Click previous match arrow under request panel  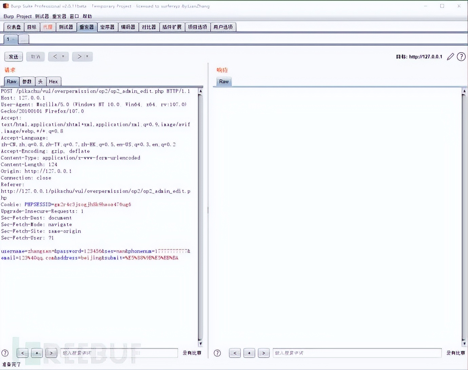coord(23,353)
